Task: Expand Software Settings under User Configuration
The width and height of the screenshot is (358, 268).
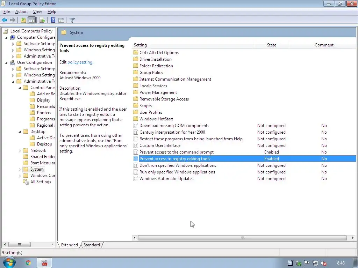Action: [x=13, y=69]
